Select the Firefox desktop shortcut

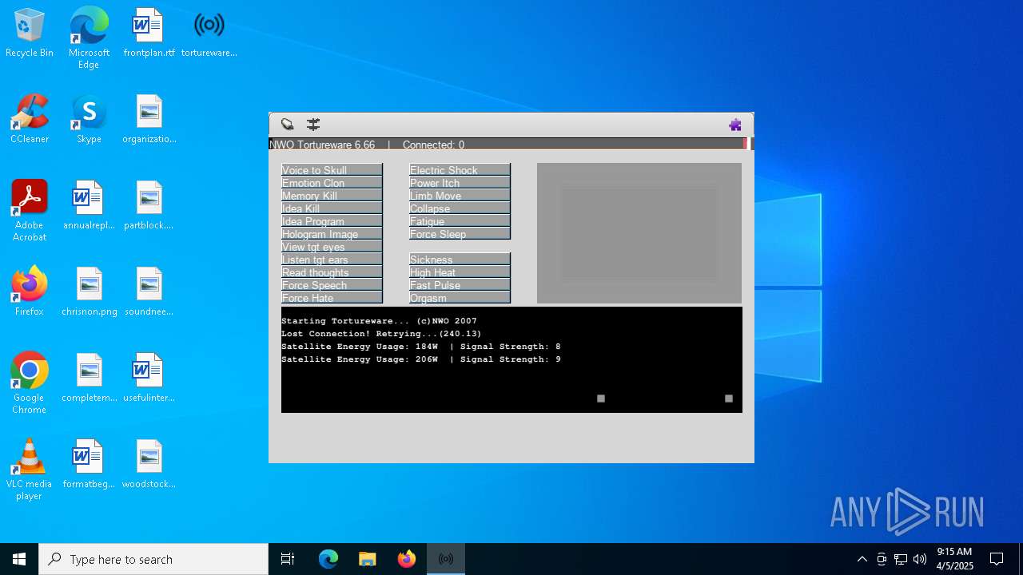[30, 291]
